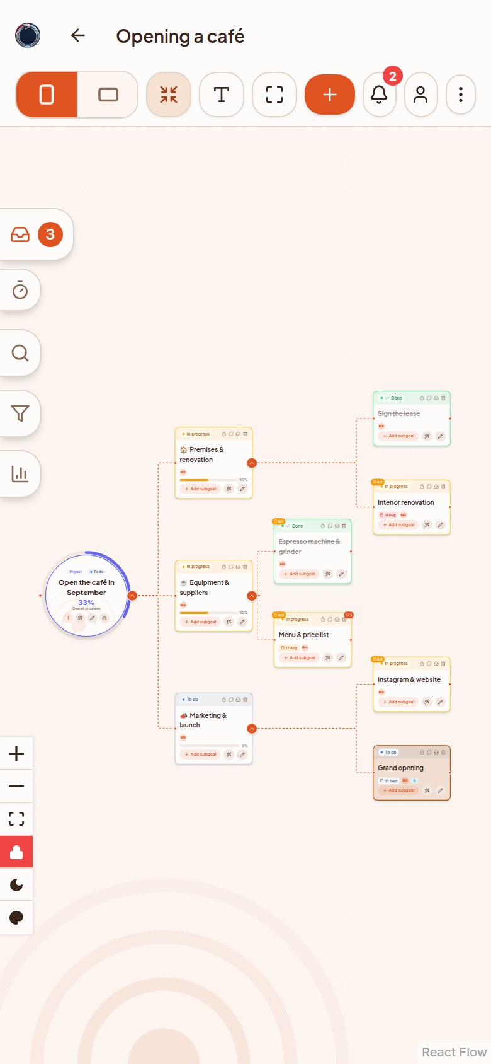Open the statistics chart side panel
This screenshot has height=1064, width=491.
(20, 474)
